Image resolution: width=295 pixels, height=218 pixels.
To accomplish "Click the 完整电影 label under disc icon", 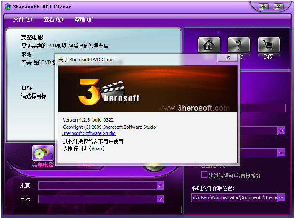I will pyautogui.click(x=43, y=165).
